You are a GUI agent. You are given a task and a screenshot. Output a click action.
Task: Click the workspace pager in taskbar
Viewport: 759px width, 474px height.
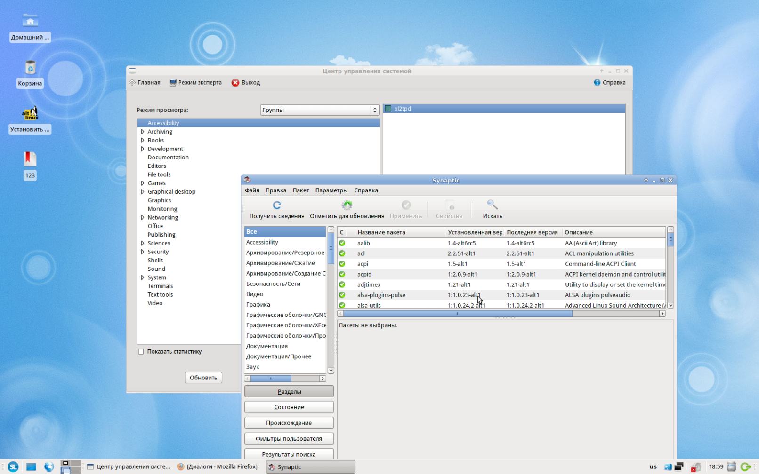tap(71, 466)
